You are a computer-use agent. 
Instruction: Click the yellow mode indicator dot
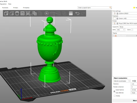pos(134,8)
